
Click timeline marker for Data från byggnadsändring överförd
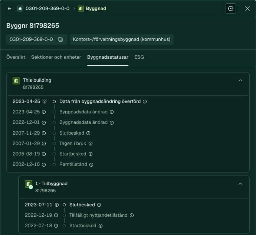point(54,102)
